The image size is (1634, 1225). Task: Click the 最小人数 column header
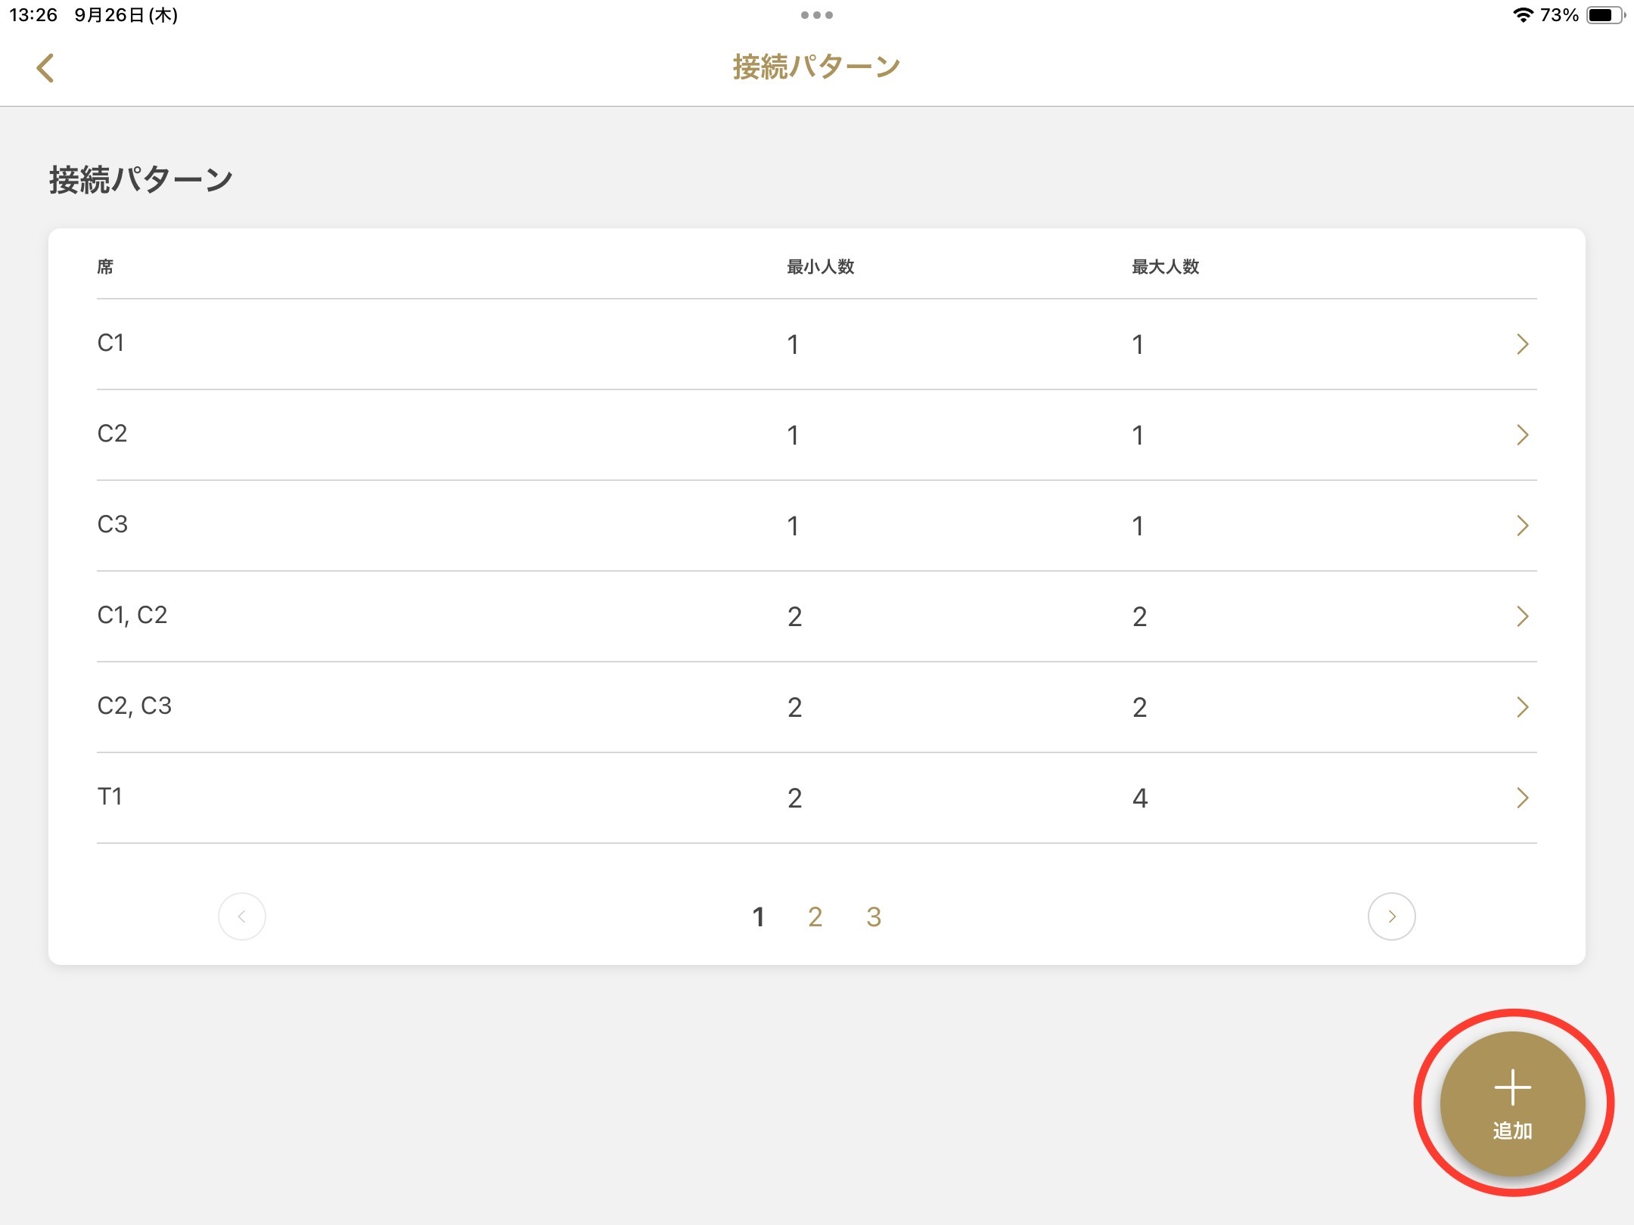(x=821, y=267)
